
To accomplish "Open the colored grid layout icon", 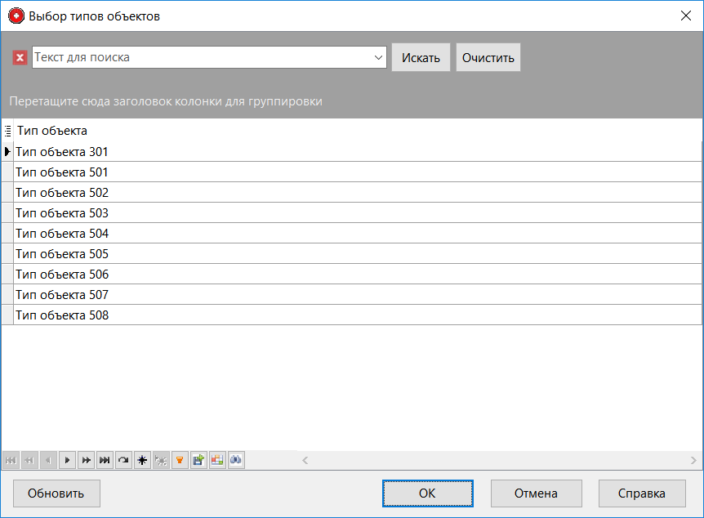I will coord(217,461).
